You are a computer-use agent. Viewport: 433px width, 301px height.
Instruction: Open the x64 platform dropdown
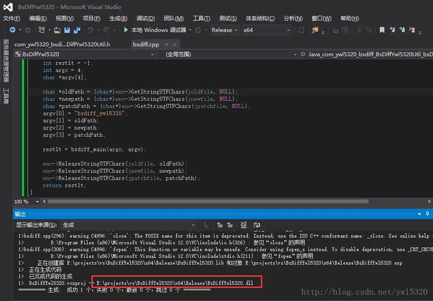coord(266,30)
